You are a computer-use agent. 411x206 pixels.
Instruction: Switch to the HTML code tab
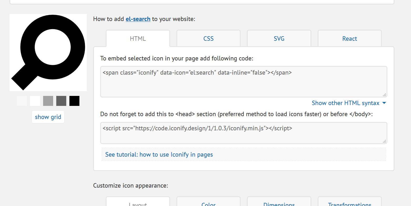click(x=138, y=39)
